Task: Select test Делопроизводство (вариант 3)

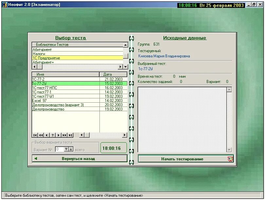Action: pyautogui.click(x=66, y=105)
